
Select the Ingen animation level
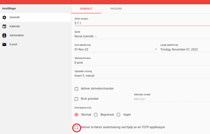coord(118,115)
